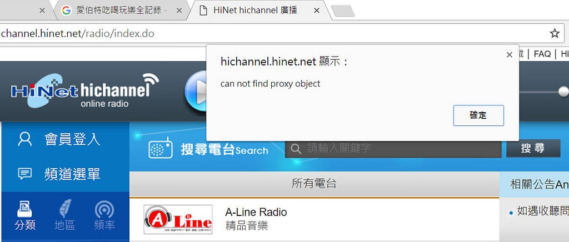
Task: Click the member login person icon
Action: click(24, 139)
